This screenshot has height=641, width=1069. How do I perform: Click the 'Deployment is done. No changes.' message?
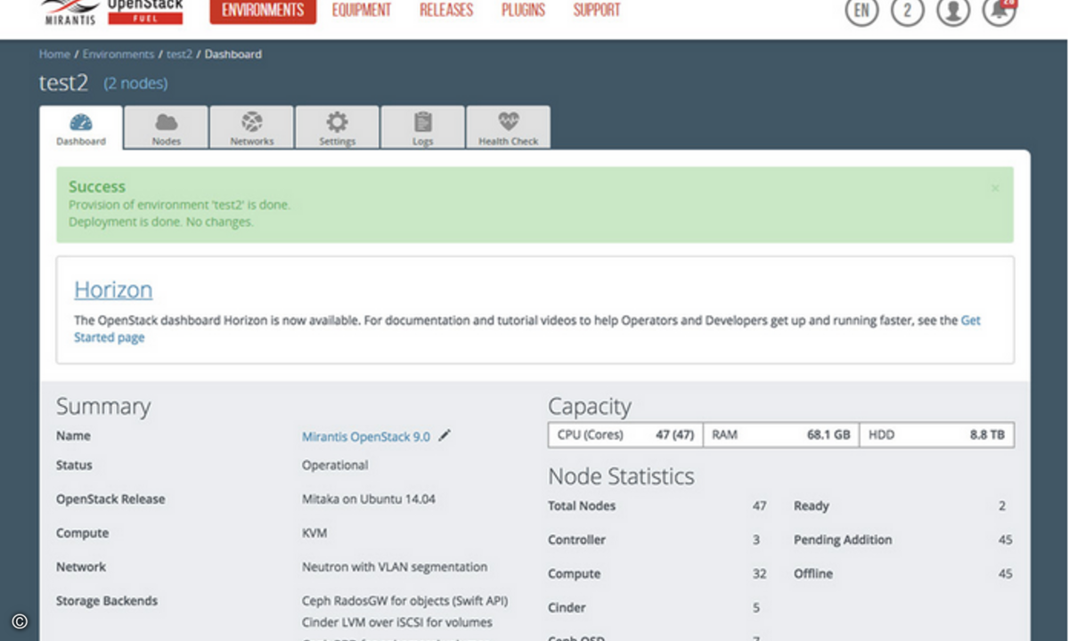coord(161,222)
